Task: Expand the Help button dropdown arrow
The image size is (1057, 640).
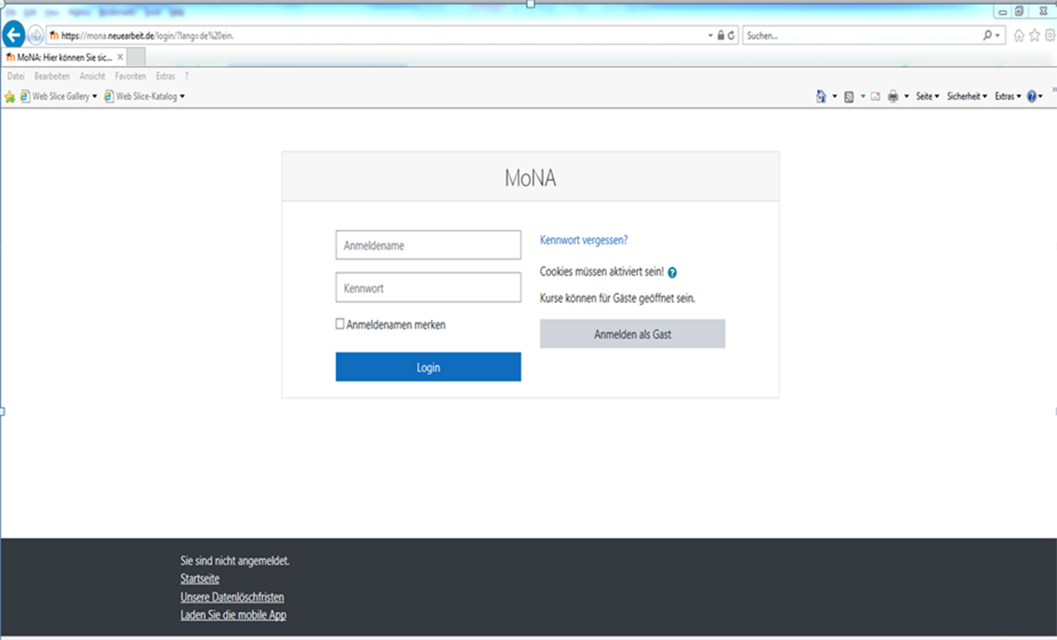Action: point(1041,97)
